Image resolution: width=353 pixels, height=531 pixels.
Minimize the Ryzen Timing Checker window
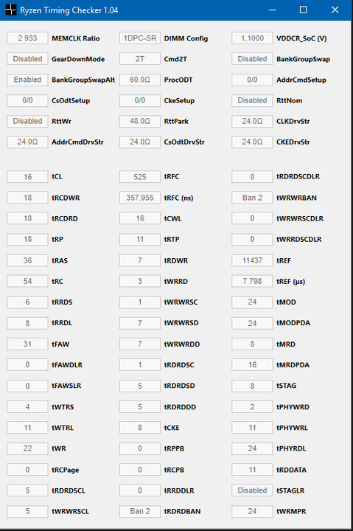pyautogui.click(x=272, y=10)
